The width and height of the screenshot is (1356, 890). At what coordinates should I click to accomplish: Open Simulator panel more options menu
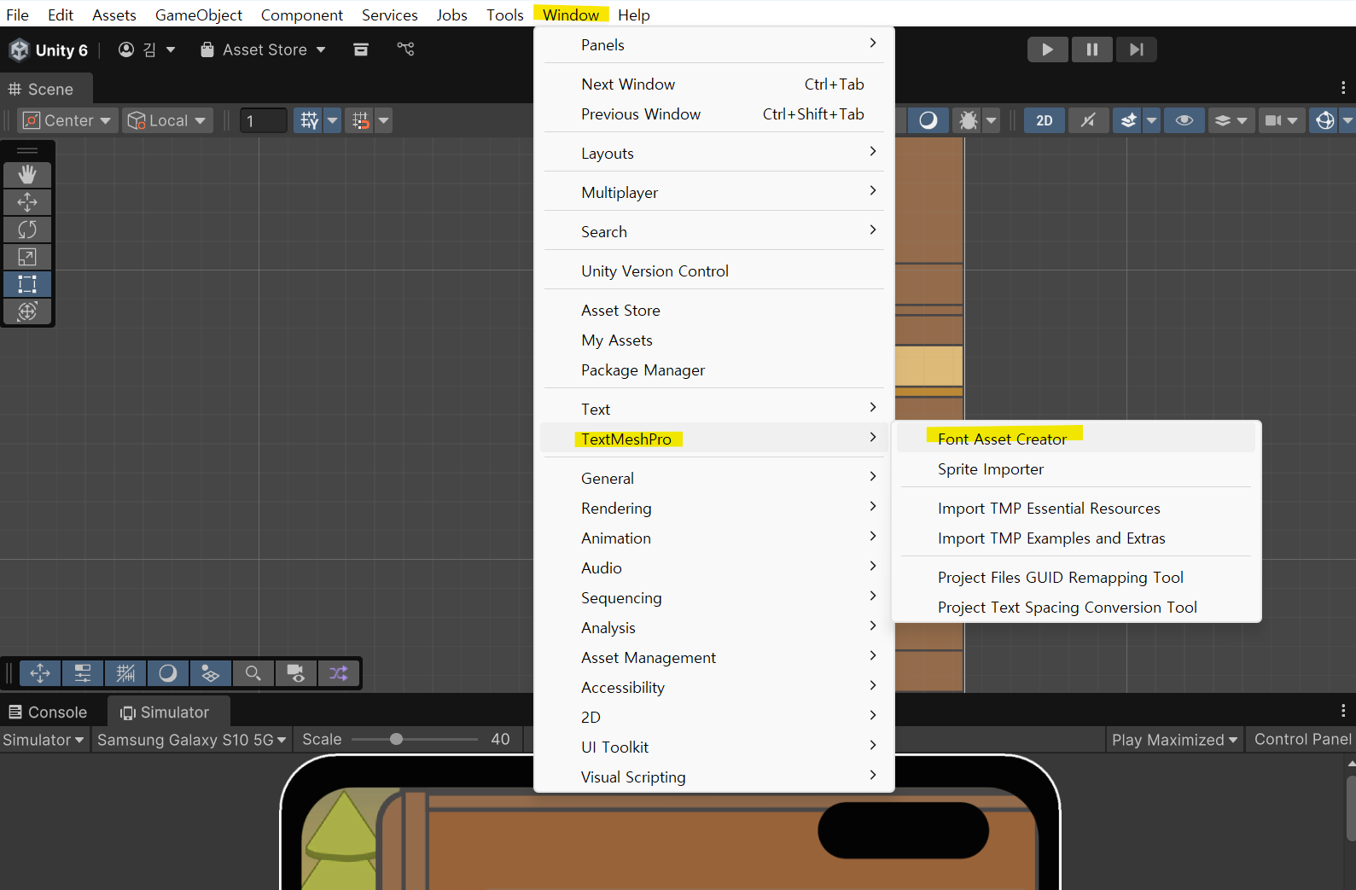pyautogui.click(x=1343, y=711)
